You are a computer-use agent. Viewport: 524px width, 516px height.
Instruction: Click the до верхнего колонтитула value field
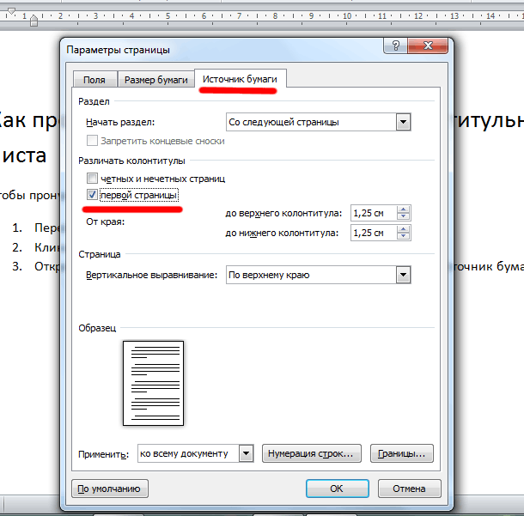(374, 213)
